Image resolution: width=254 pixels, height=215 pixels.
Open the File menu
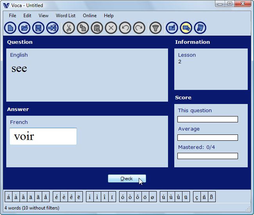tap(13, 16)
